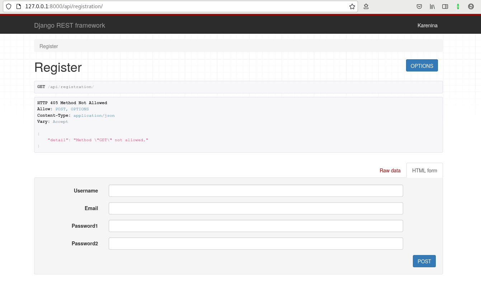Switch to the Raw data tab
481x301 pixels.
click(390, 171)
